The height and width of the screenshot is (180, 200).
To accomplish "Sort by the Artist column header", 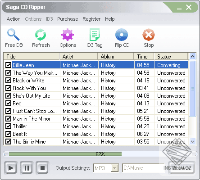I will tap(78, 57).
